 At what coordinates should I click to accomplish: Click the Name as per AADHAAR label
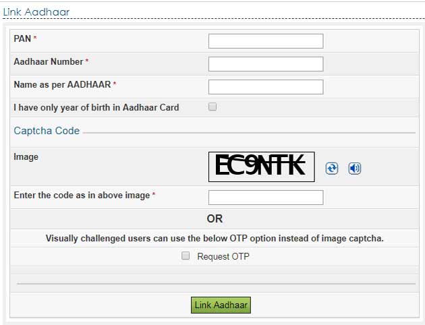coord(62,85)
